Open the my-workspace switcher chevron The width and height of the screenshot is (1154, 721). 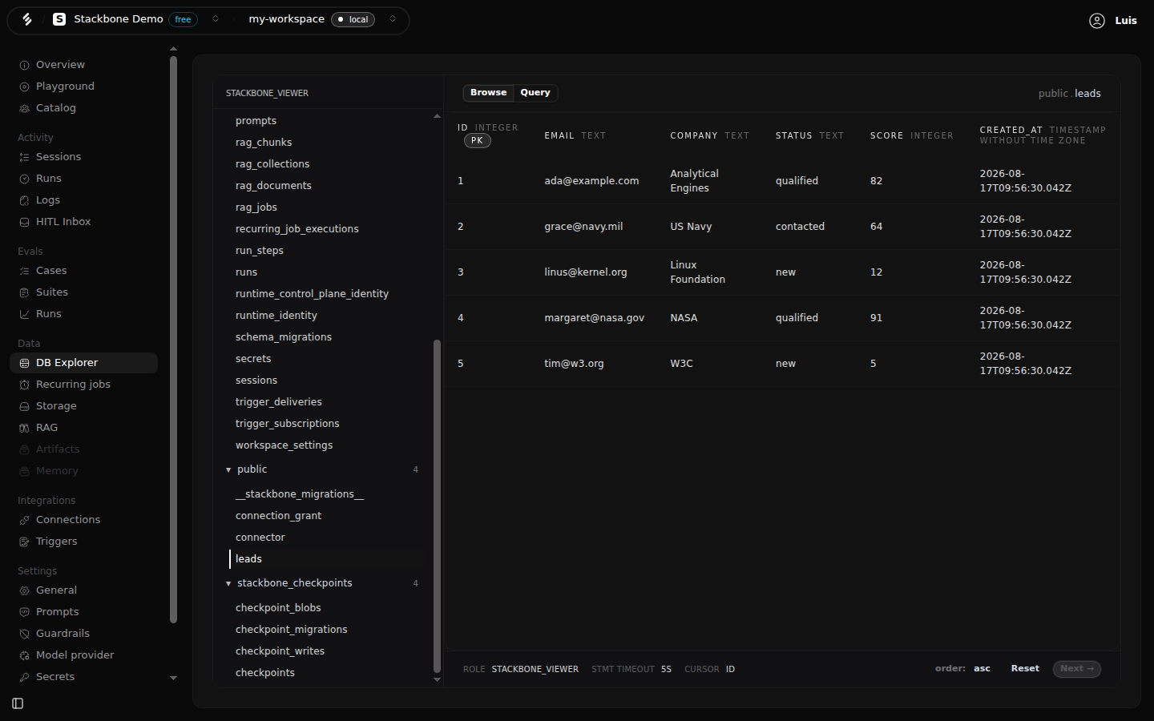pyautogui.click(x=393, y=19)
